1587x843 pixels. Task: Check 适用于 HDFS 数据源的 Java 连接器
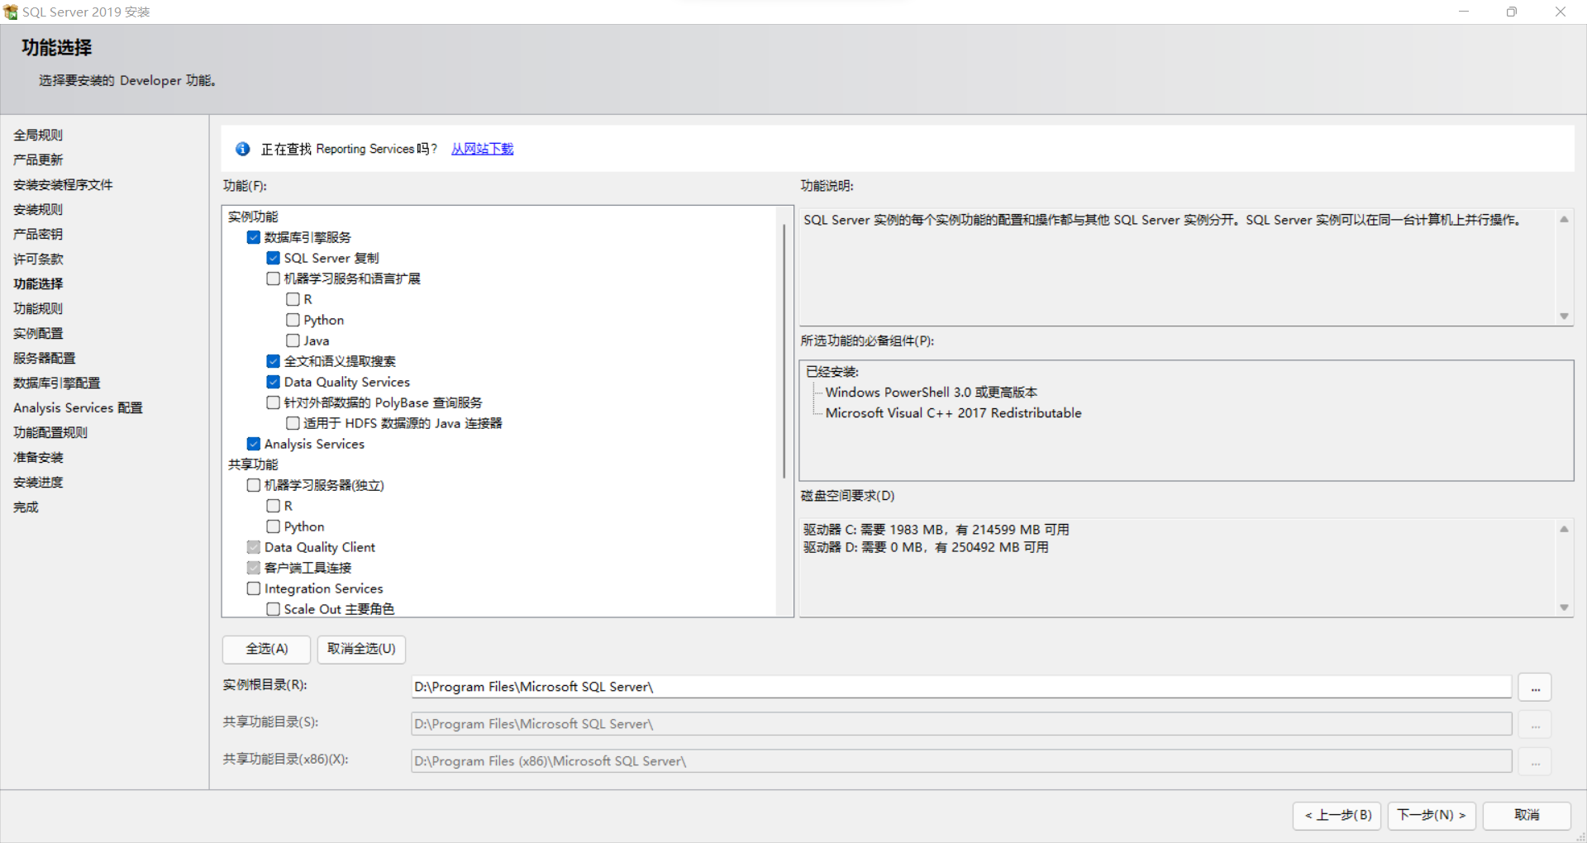tap(293, 423)
